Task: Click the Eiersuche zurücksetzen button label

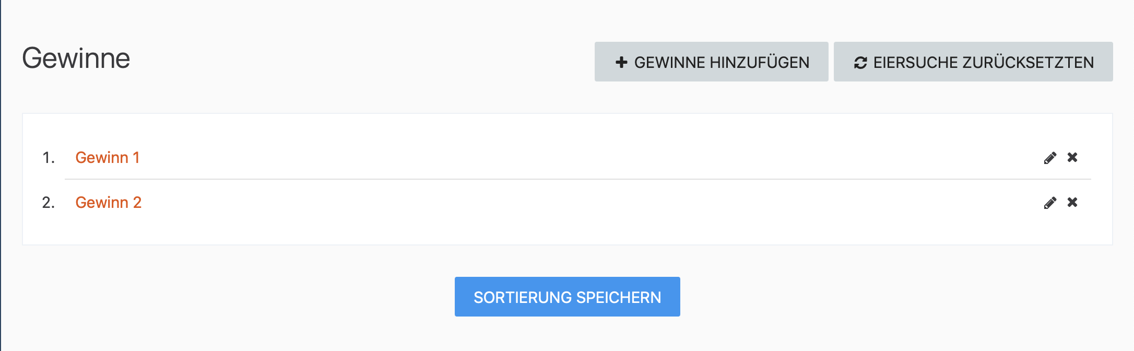Action: tap(983, 62)
